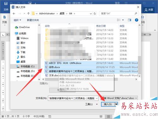The width and height of the screenshot is (158, 119).
Task: Sort by 类型 column header
Action: tap(122, 26)
